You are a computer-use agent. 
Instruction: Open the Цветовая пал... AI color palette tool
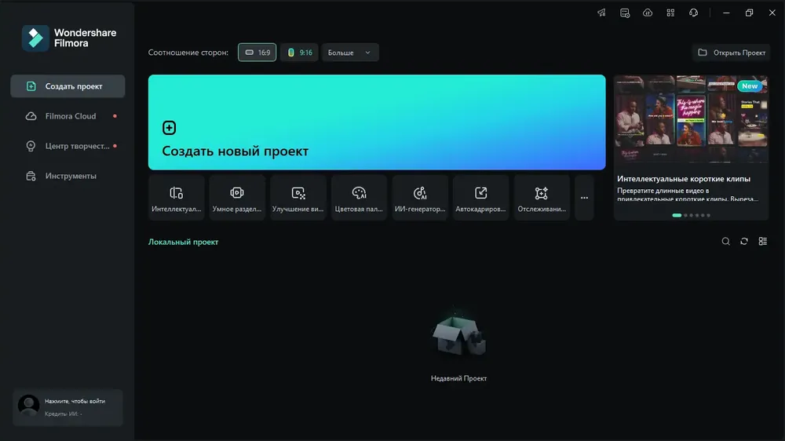359,198
